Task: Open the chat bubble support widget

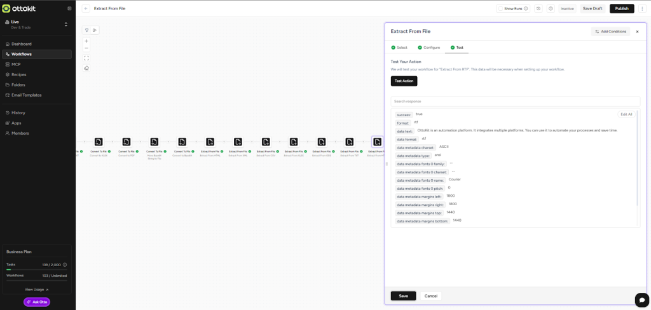Action: [641, 300]
